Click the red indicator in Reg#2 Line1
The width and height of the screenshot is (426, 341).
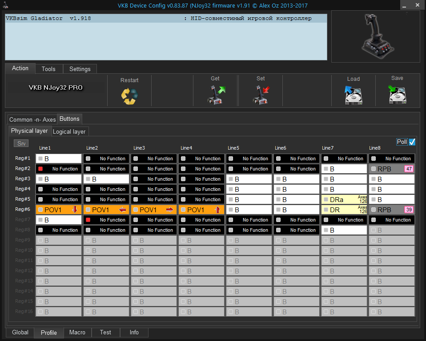(40, 169)
